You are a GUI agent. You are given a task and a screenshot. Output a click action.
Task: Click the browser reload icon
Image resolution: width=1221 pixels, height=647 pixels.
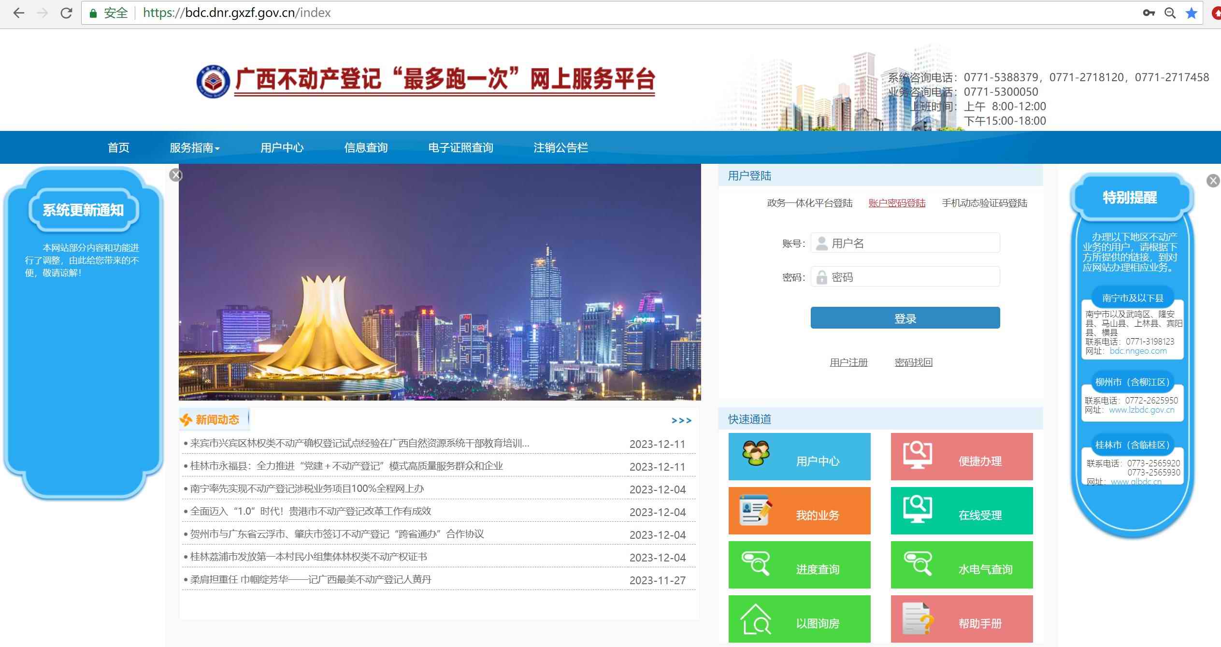tap(66, 13)
